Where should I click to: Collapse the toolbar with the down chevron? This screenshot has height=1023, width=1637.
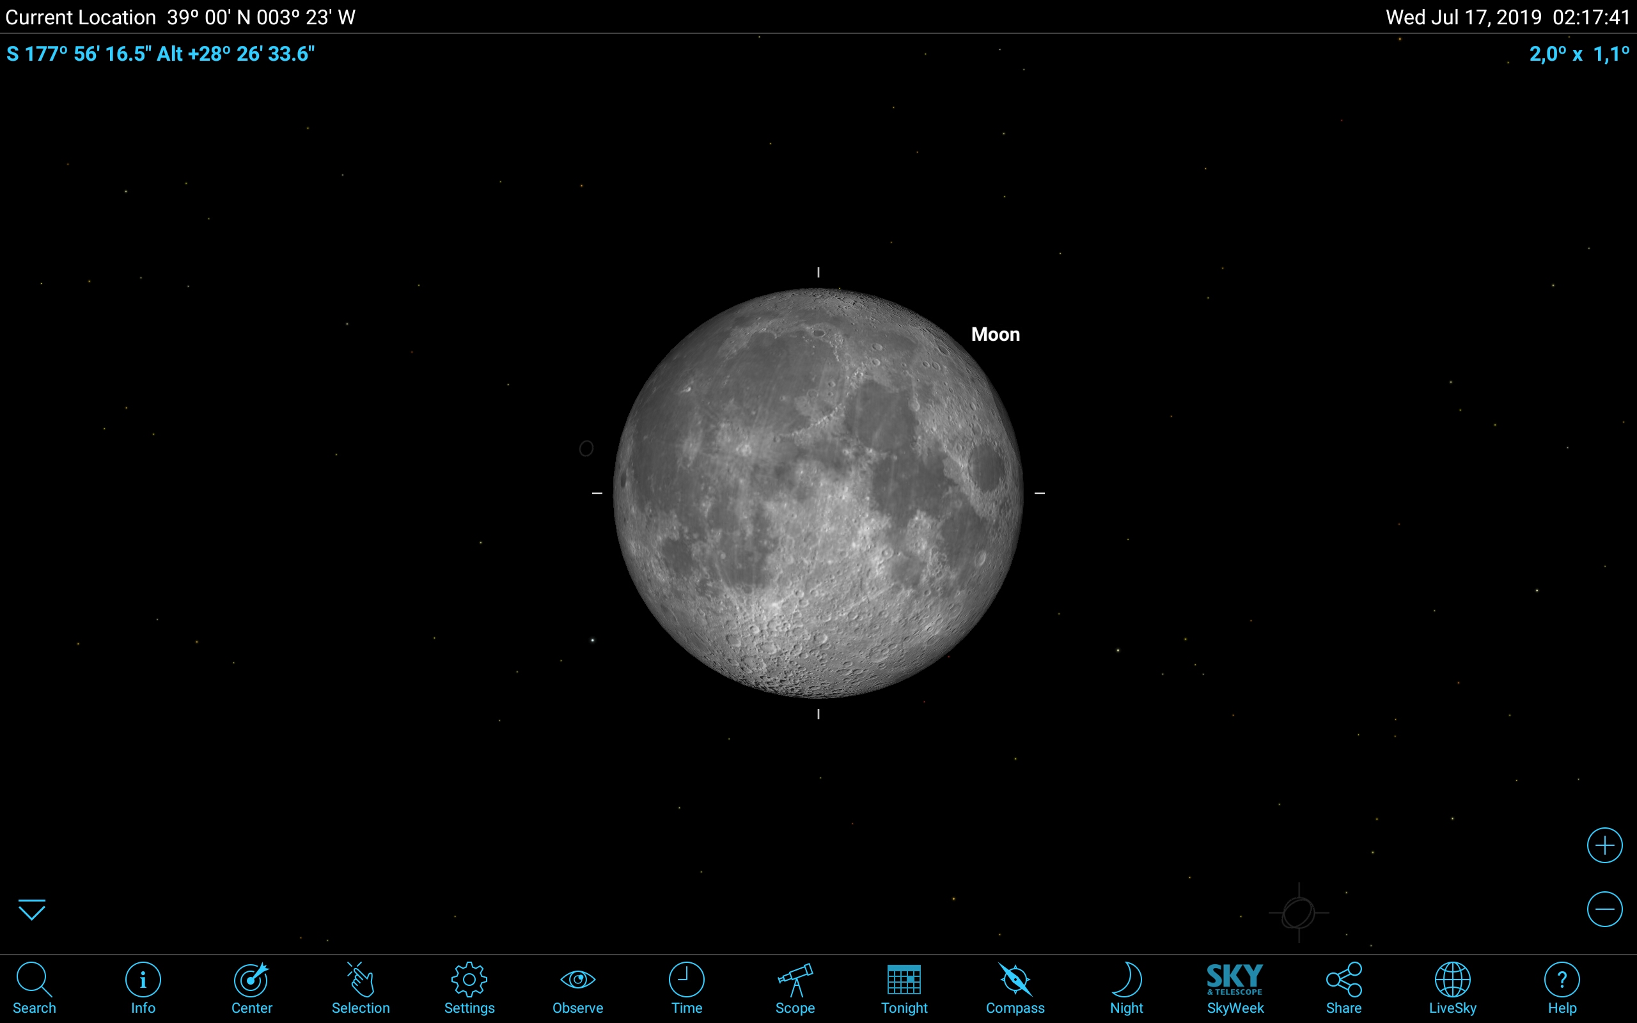tap(32, 910)
